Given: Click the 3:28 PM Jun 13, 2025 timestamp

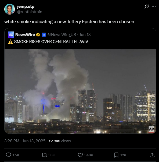Looking at the screenshot, I should click(x=25, y=141).
